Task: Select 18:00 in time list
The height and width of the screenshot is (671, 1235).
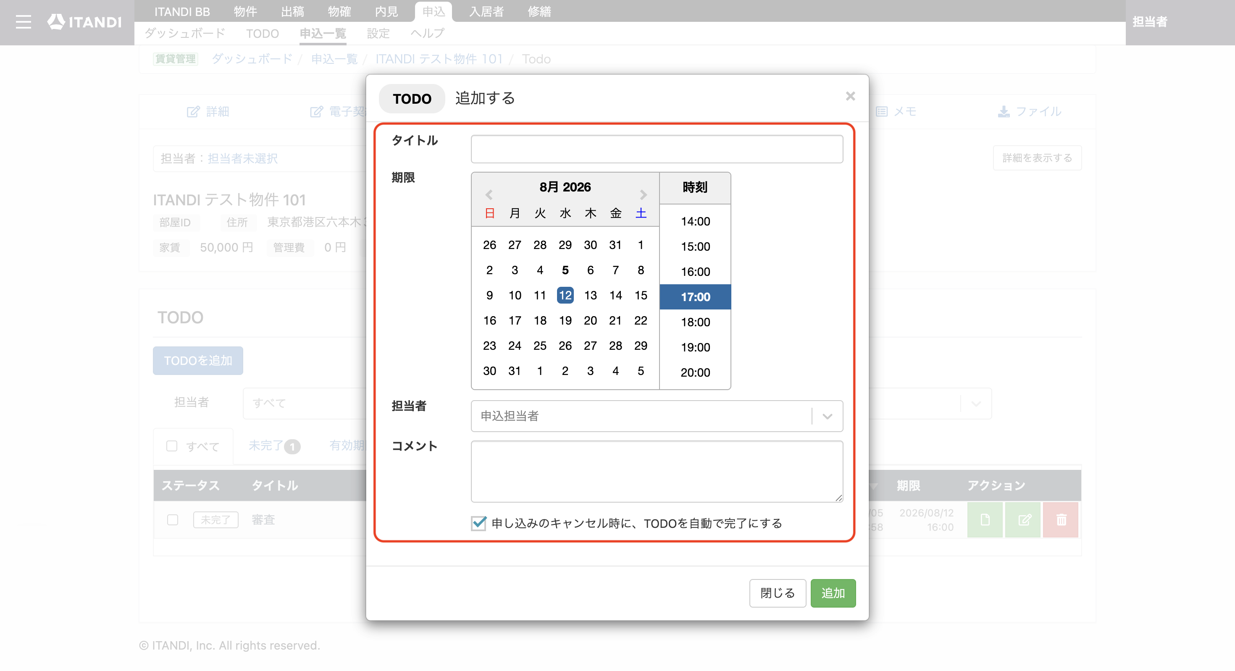Action: pos(695,322)
